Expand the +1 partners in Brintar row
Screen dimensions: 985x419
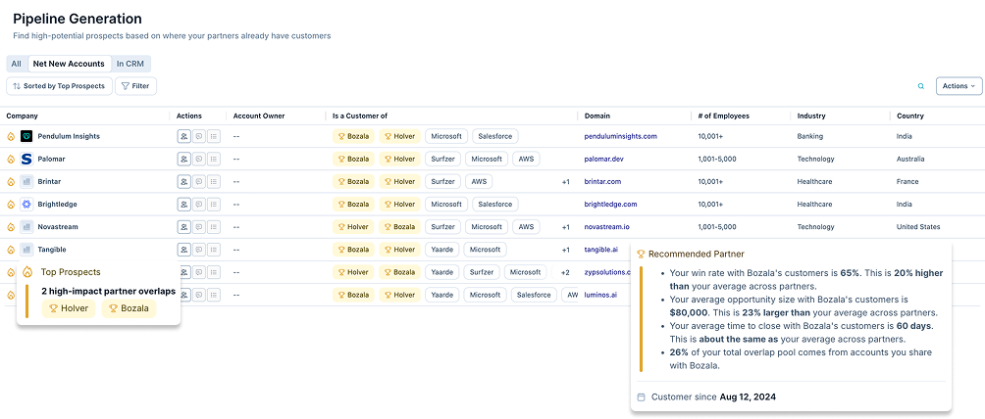click(x=565, y=182)
